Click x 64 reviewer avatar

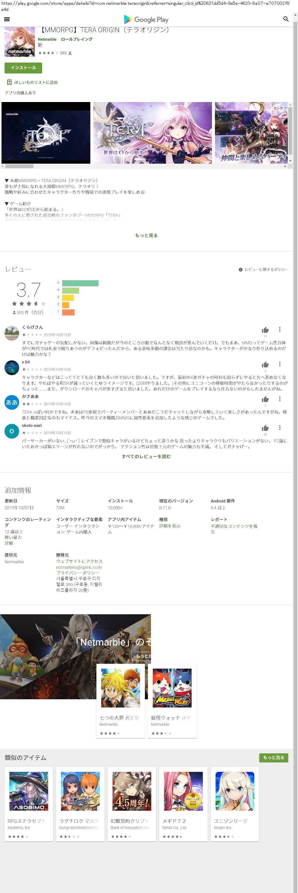coord(12,367)
